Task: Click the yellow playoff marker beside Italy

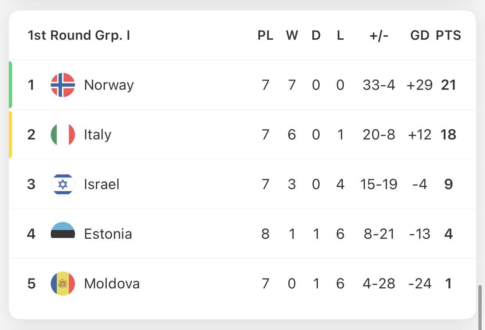Action: pos(11,134)
